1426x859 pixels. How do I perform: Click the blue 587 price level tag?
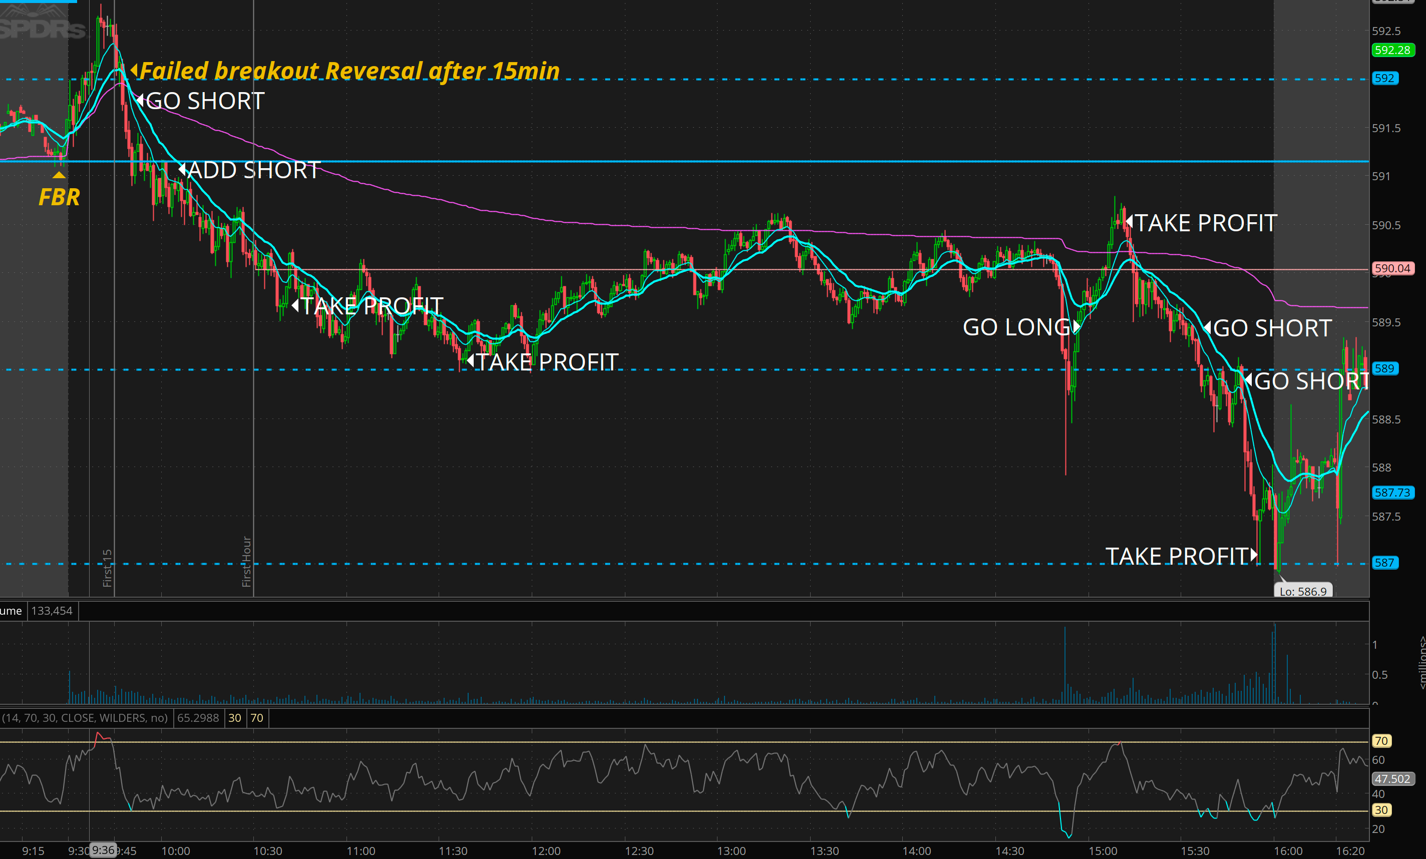(x=1384, y=563)
